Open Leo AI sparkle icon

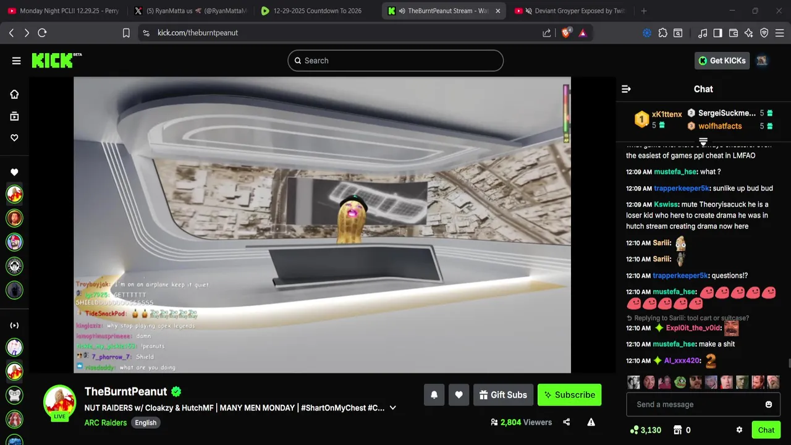(749, 33)
